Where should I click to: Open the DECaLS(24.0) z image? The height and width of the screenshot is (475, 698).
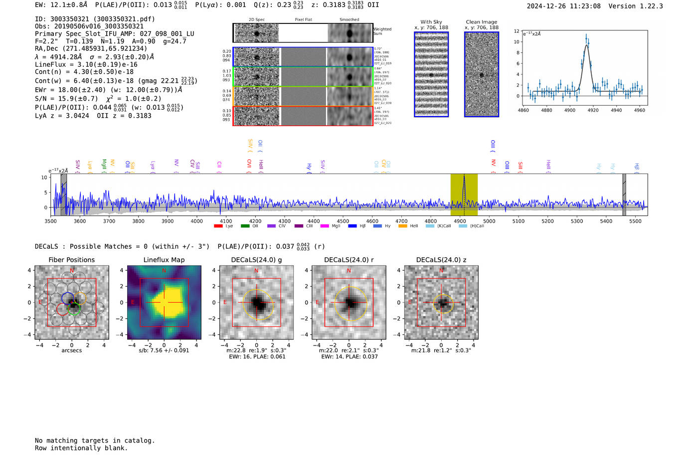441,303
